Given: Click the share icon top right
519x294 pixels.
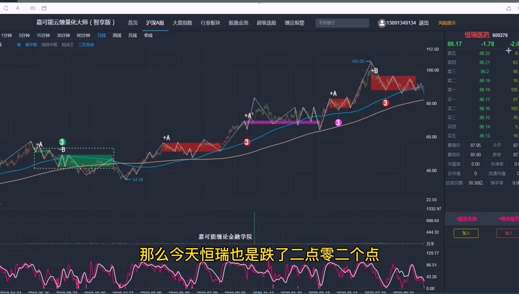Looking at the screenshot, I should [x=508, y=8].
